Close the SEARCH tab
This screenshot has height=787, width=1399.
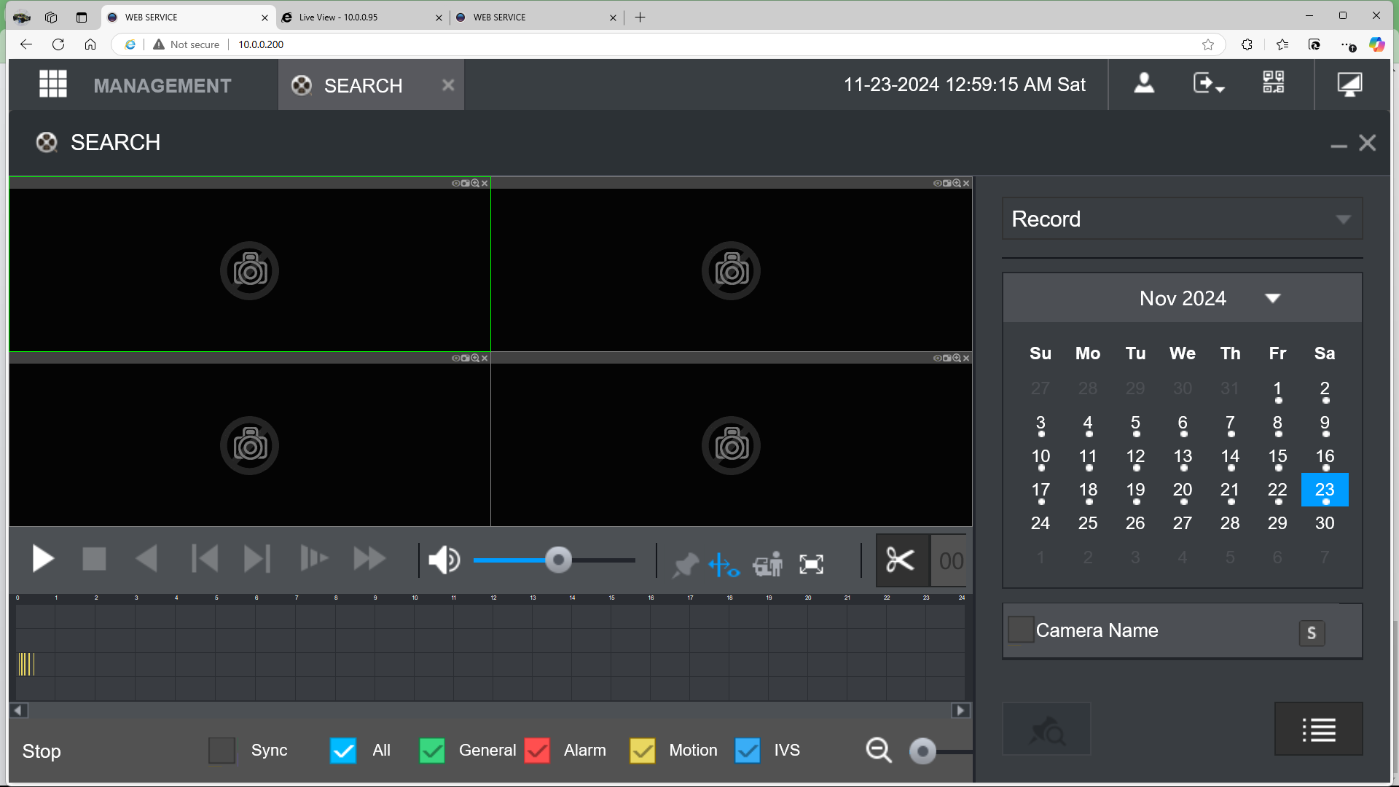point(448,85)
